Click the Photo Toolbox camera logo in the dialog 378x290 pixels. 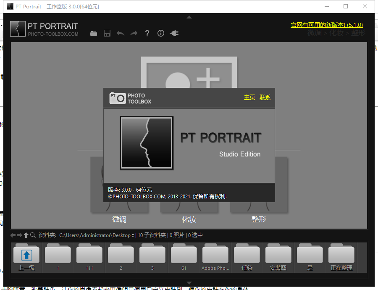118,98
